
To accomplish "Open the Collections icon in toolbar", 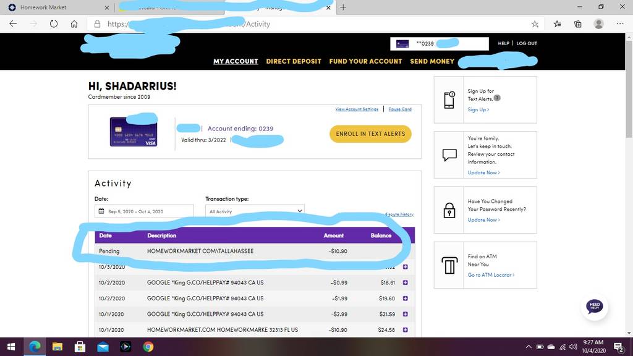I will click(x=578, y=24).
